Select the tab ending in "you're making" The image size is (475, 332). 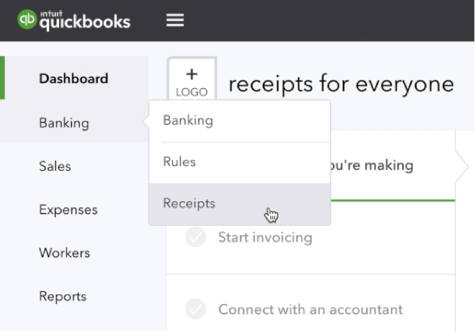click(371, 165)
